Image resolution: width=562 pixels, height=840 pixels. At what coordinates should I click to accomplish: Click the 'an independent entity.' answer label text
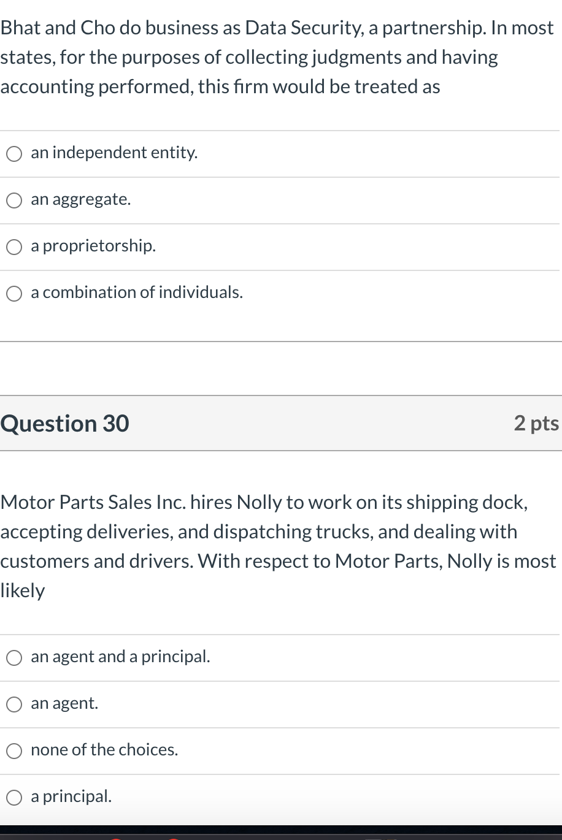114,153
